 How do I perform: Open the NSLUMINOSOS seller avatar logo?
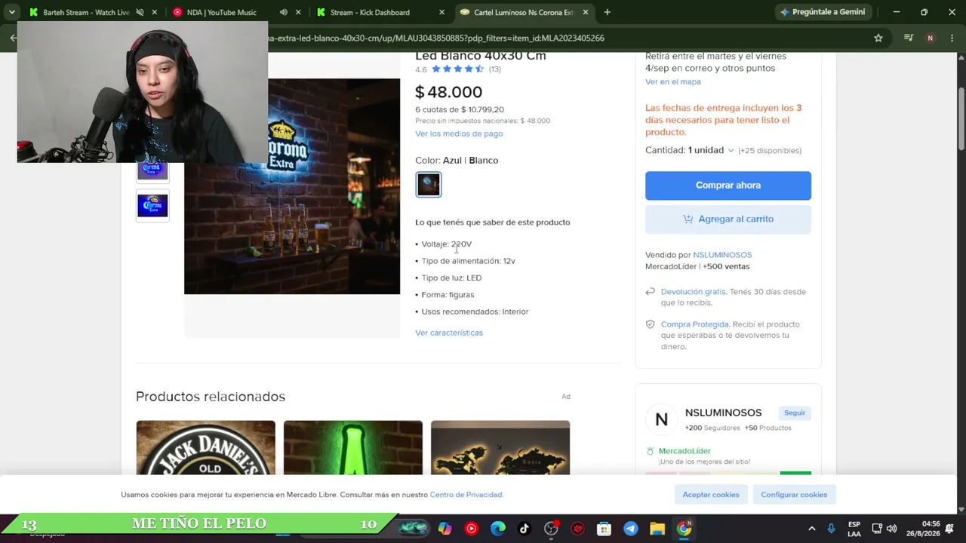pos(662,420)
